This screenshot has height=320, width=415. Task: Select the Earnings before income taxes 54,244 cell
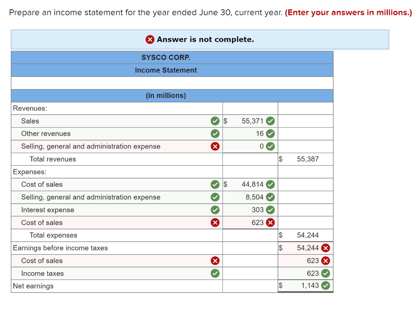coord(306,248)
